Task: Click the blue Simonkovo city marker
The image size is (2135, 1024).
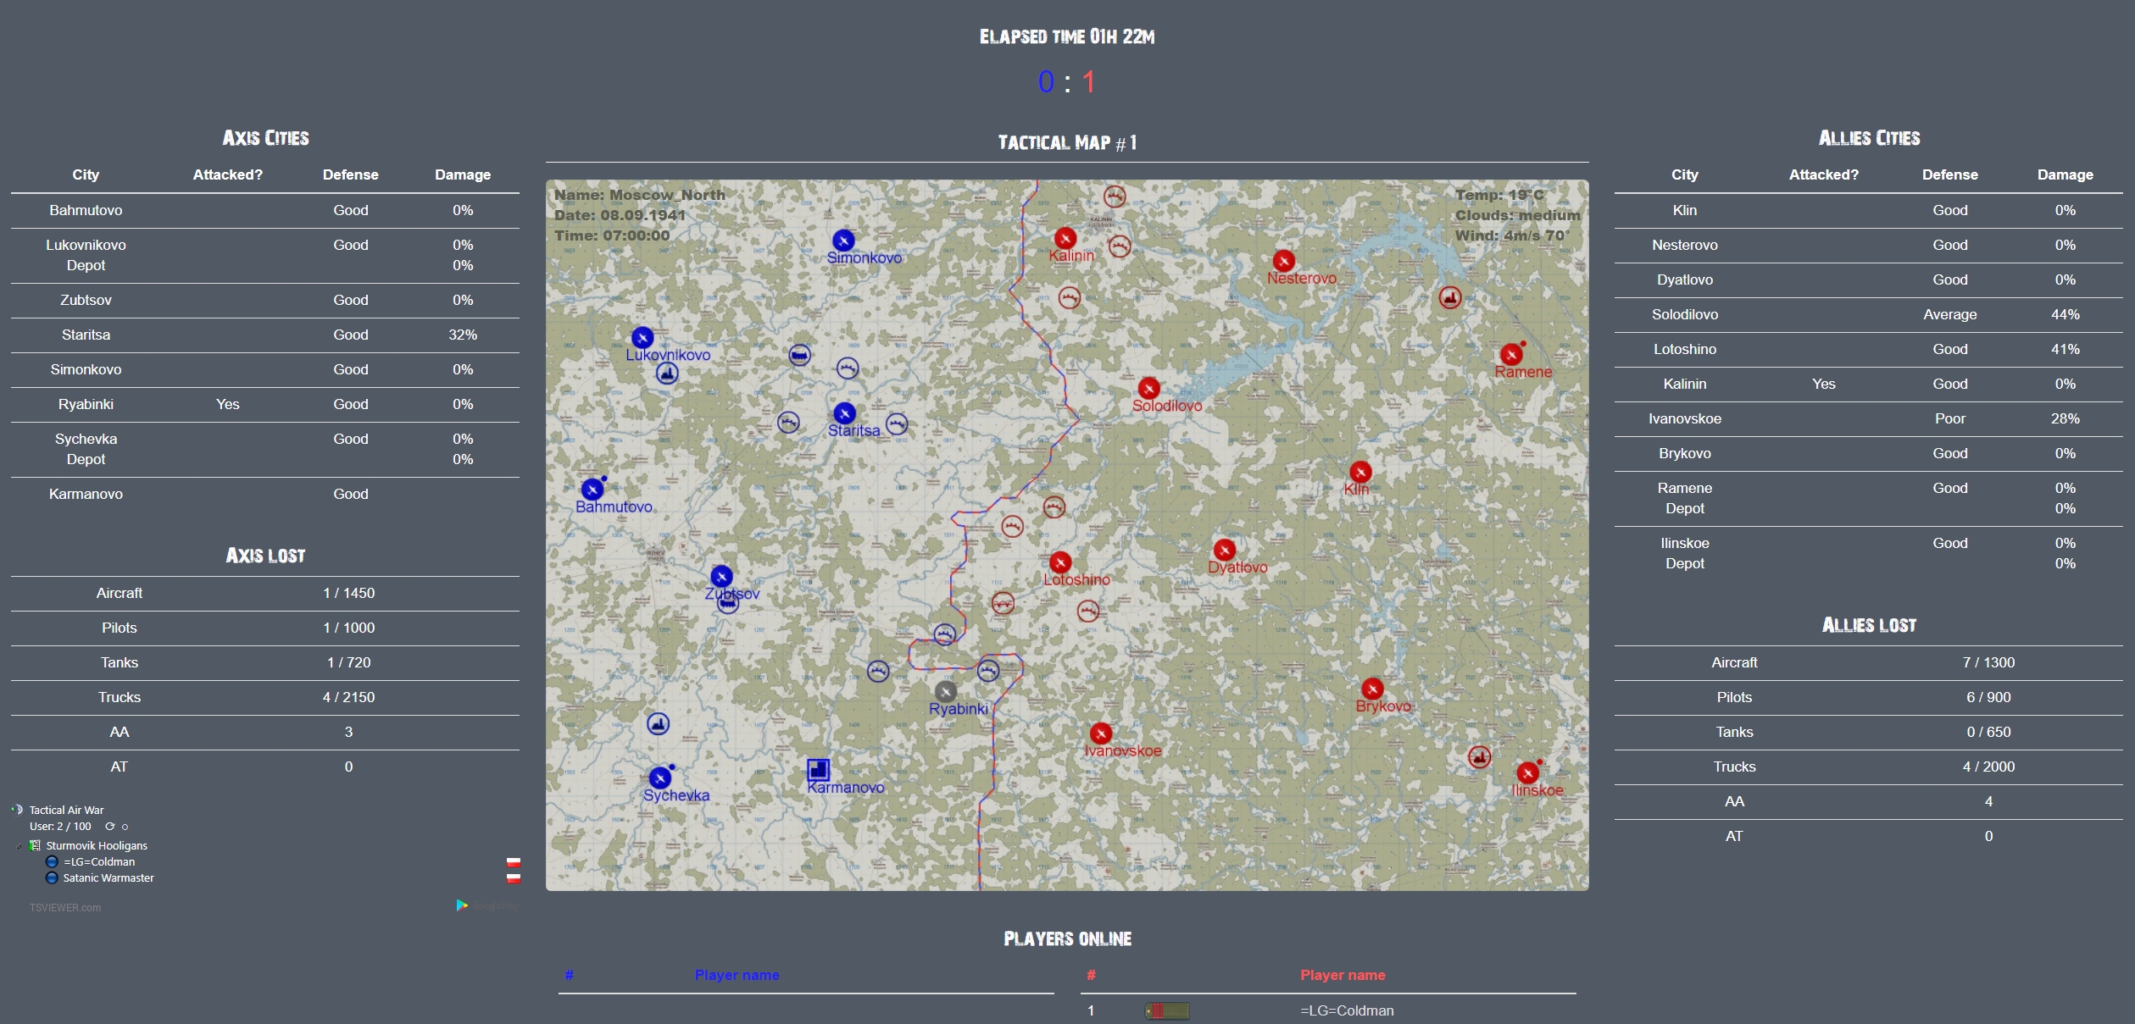Action: tap(842, 240)
